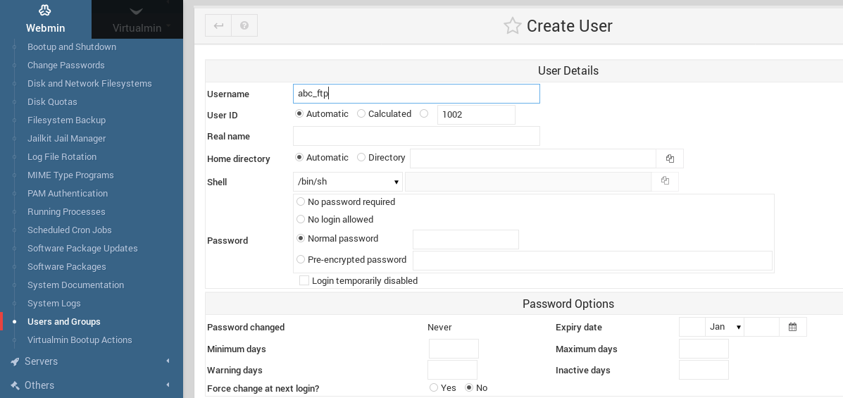Select Automatic User ID option
This screenshot has width=843, height=398.
click(299, 113)
